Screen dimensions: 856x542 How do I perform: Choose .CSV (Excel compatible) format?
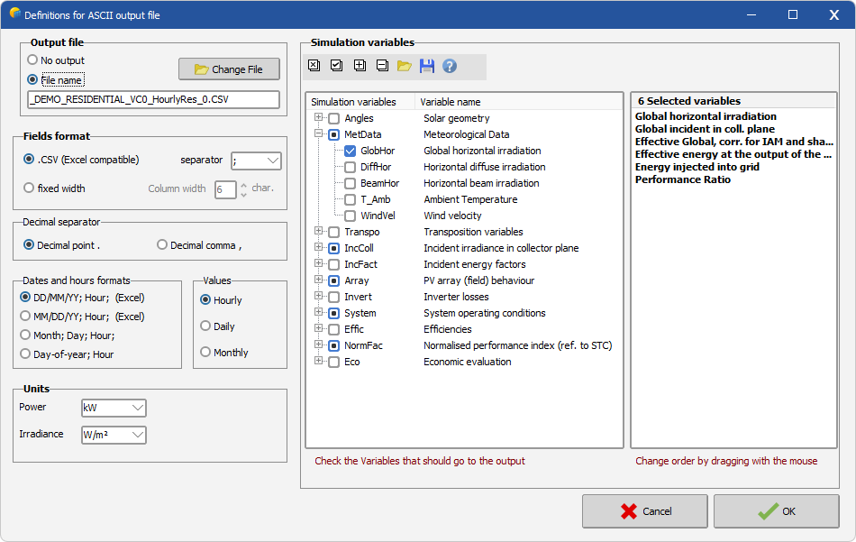coord(29,159)
